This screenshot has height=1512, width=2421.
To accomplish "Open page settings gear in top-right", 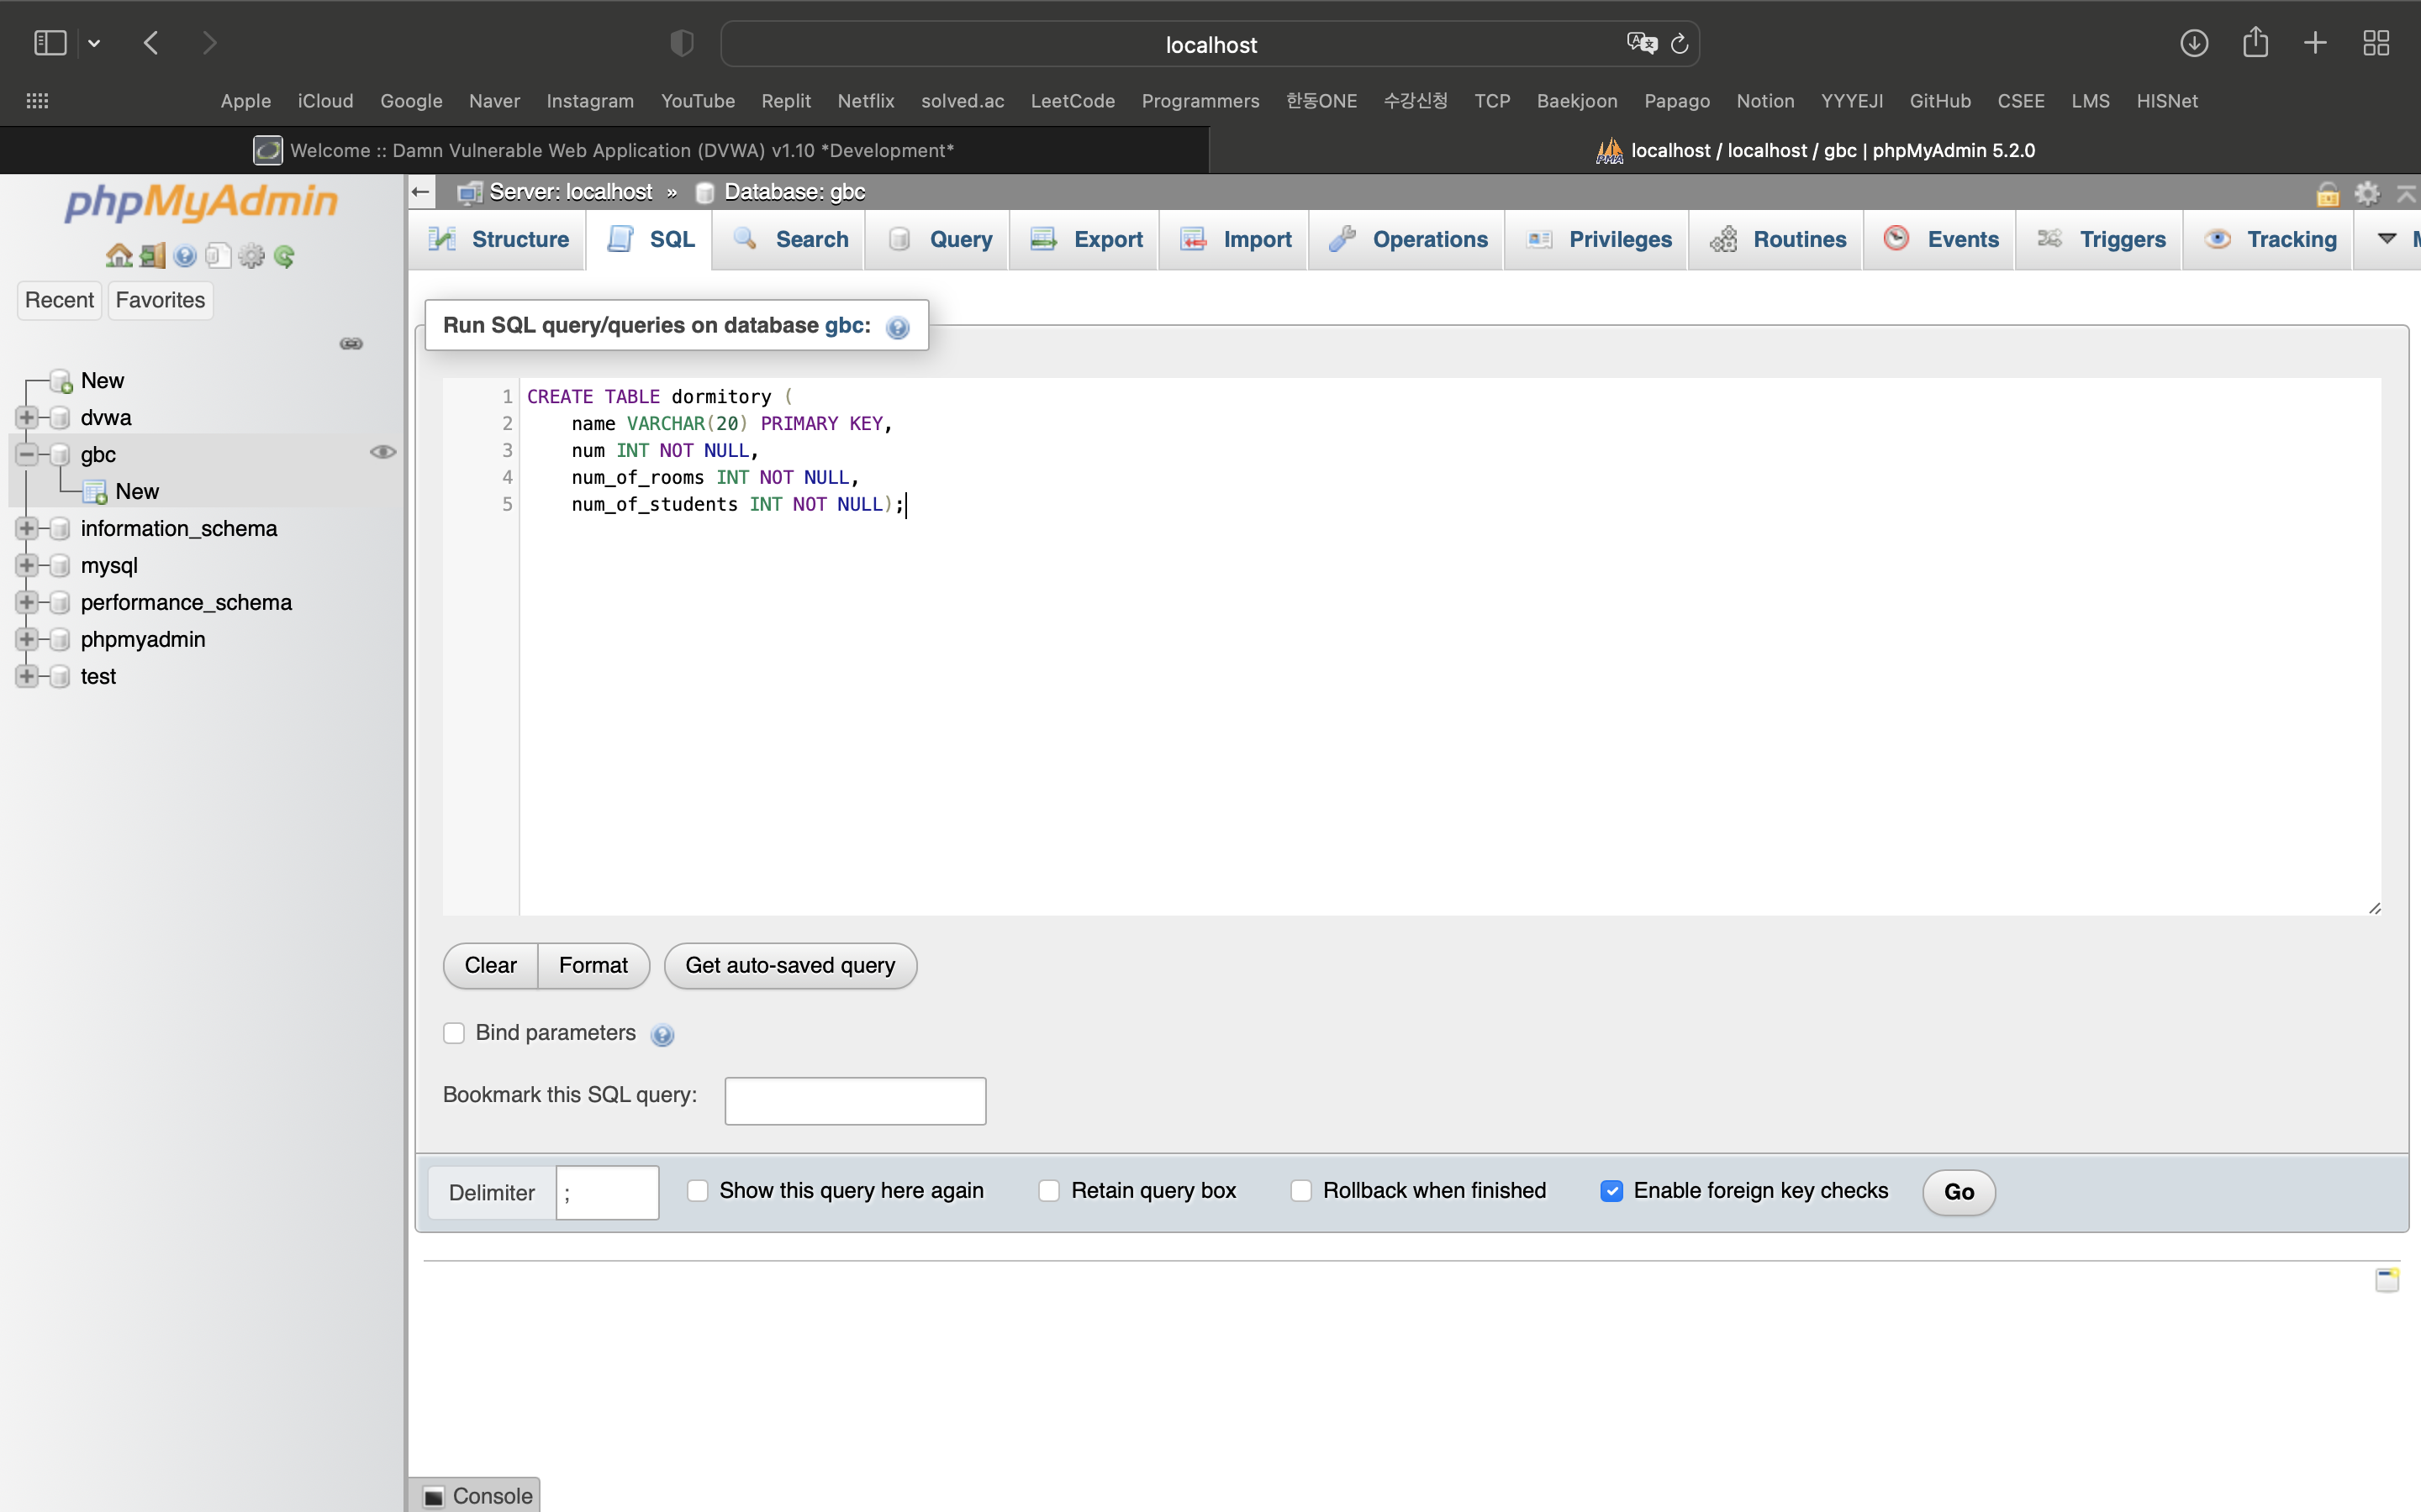I will pyautogui.click(x=2366, y=192).
